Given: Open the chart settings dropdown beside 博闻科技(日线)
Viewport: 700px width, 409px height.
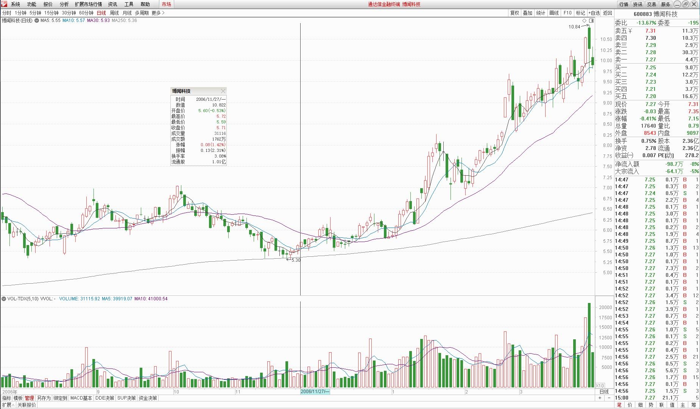Looking at the screenshot, I should (x=37, y=20).
